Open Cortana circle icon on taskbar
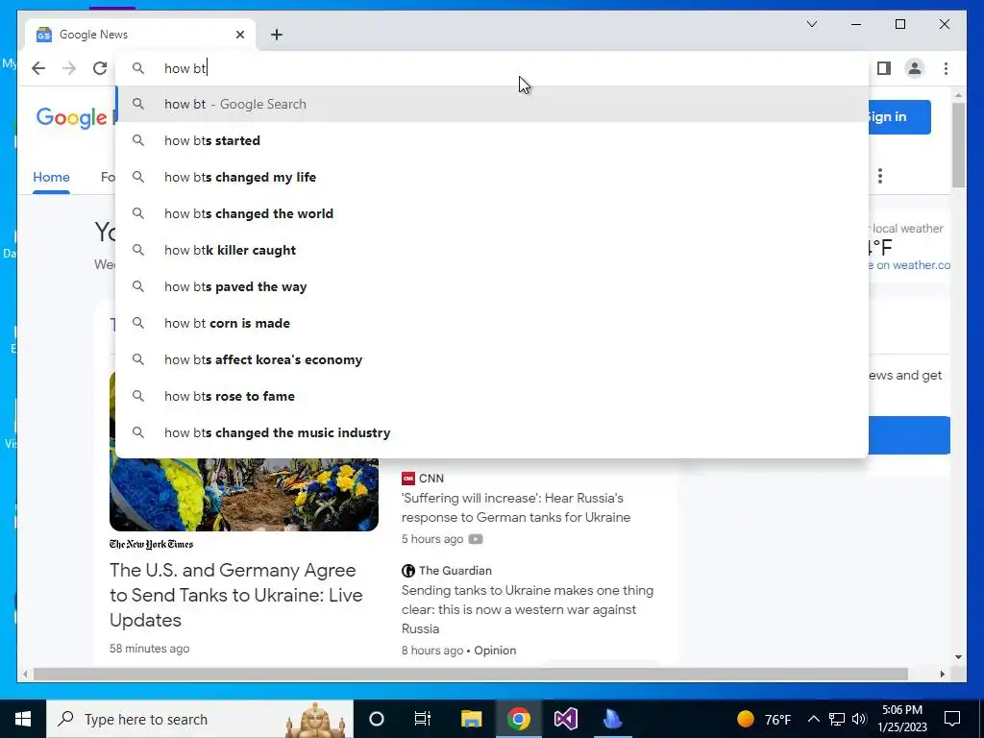The image size is (984, 738). (x=377, y=719)
